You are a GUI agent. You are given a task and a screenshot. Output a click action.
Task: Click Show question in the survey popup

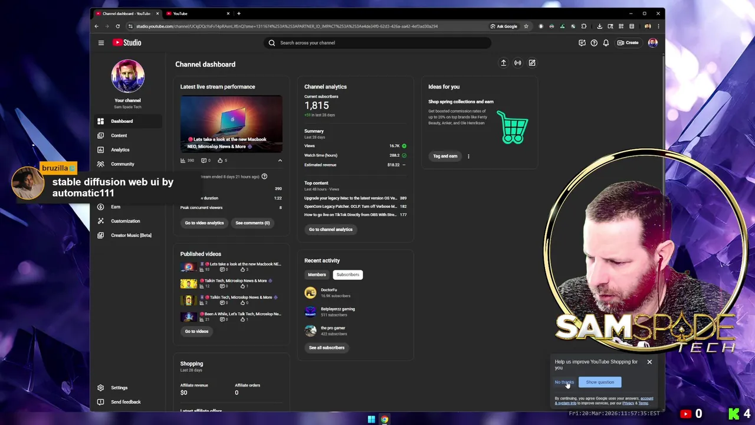(600, 382)
